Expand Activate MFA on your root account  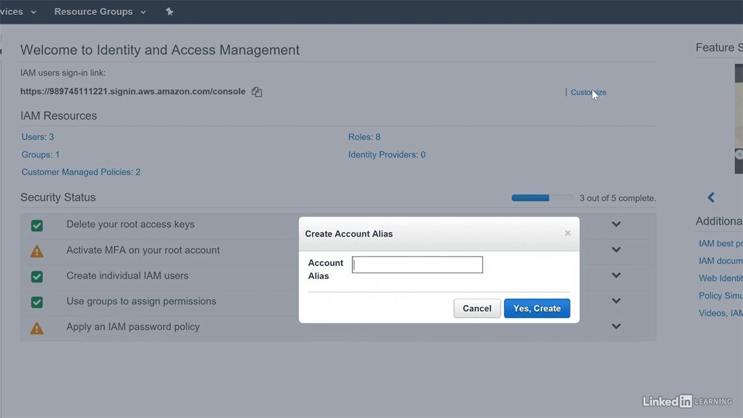click(x=616, y=250)
